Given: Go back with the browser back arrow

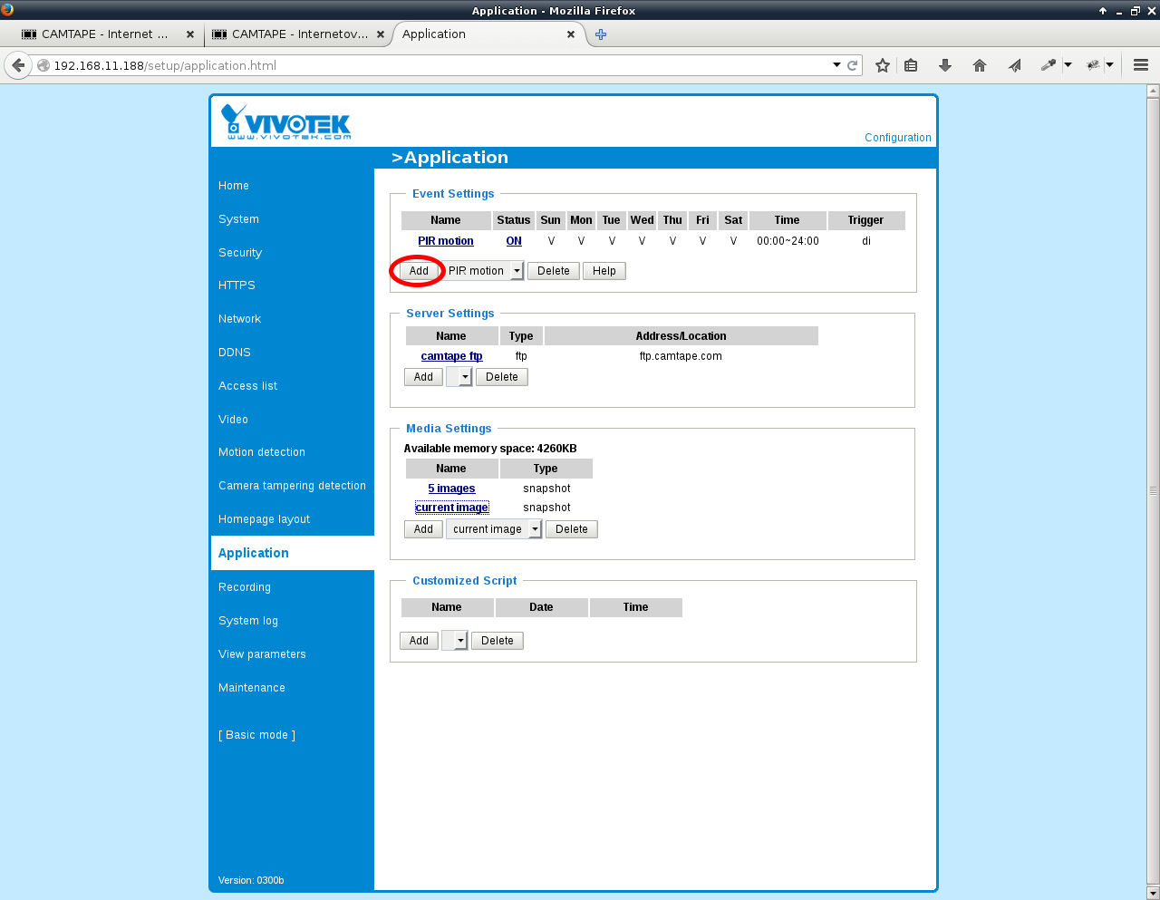Looking at the screenshot, I should (18, 65).
